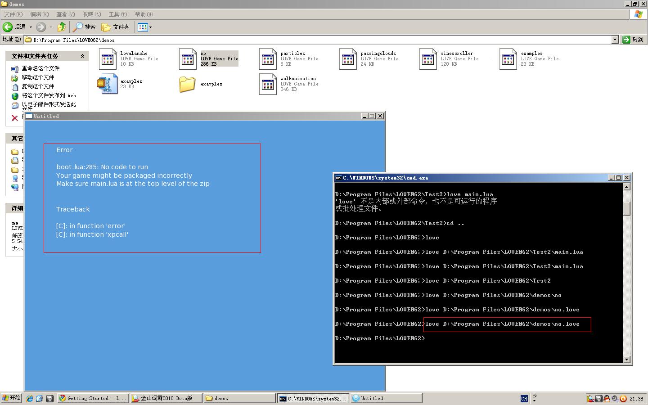Screen dimensions: 648x405
Task: Click the Move this file (移动这个文件) task
Action: [x=38, y=77]
